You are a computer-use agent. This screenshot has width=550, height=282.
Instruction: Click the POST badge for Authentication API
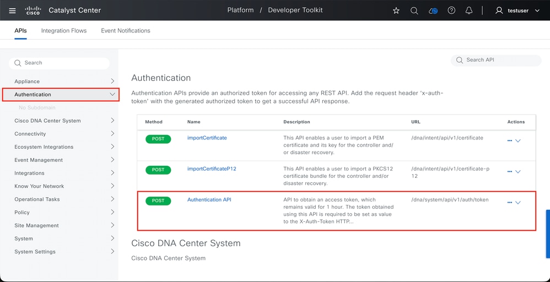click(x=158, y=200)
